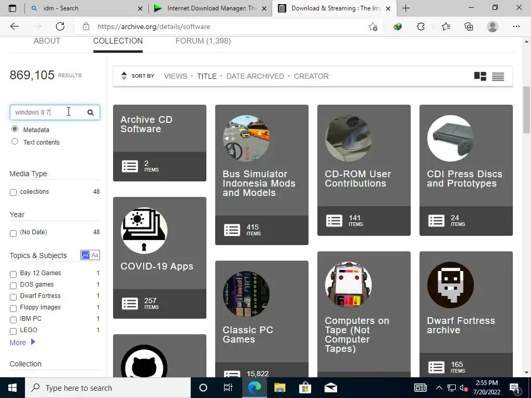Open Microsoft Edge from the taskbar

pos(254,388)
